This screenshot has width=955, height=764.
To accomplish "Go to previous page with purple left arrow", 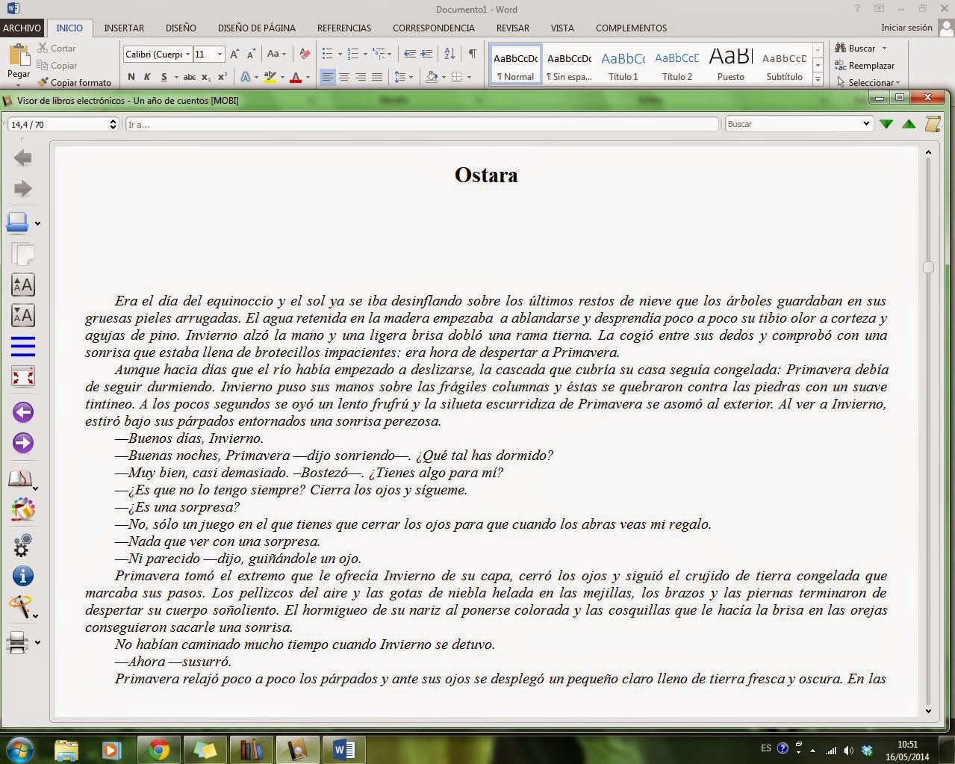I will (23, 411).
